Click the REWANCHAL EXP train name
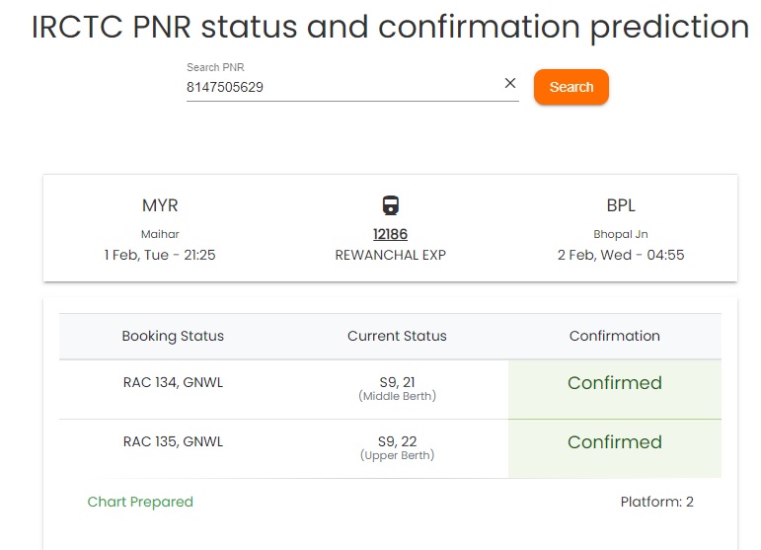761x550 pixels. [390, 255]
